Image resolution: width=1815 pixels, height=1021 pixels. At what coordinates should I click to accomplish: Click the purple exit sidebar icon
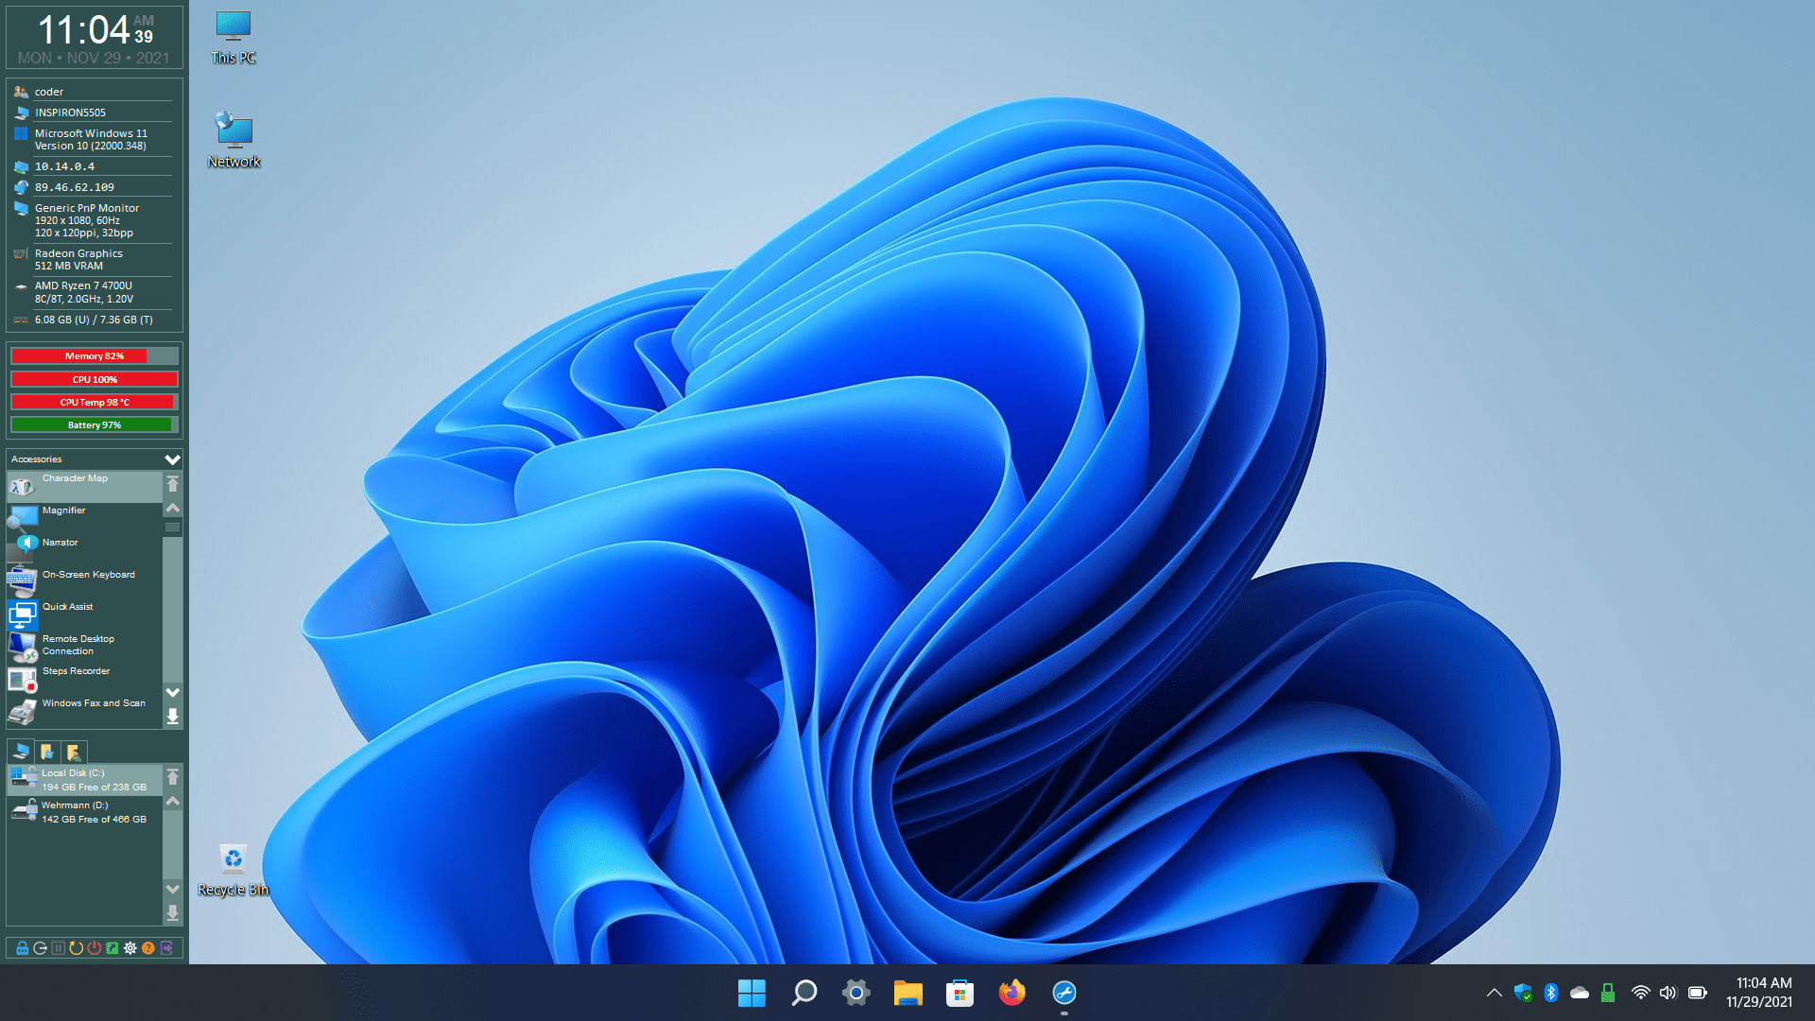coord(166,948)
